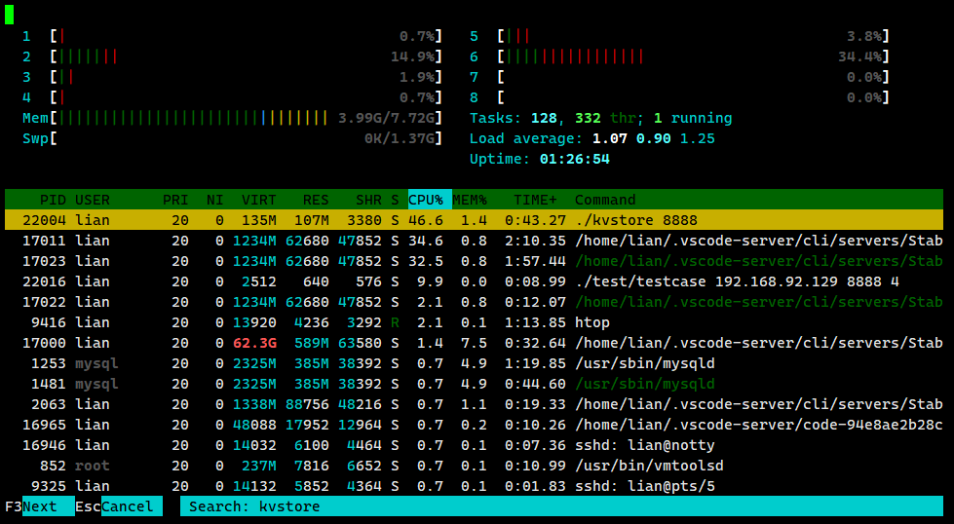Click the RES column header
954x524 pixels.
(315, 200)
